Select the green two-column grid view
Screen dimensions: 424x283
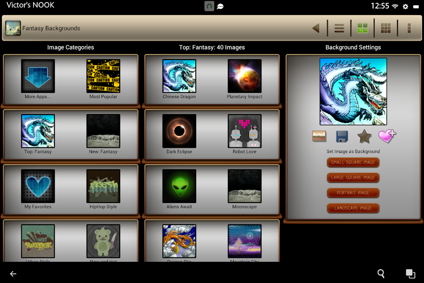tap(362, 28)
